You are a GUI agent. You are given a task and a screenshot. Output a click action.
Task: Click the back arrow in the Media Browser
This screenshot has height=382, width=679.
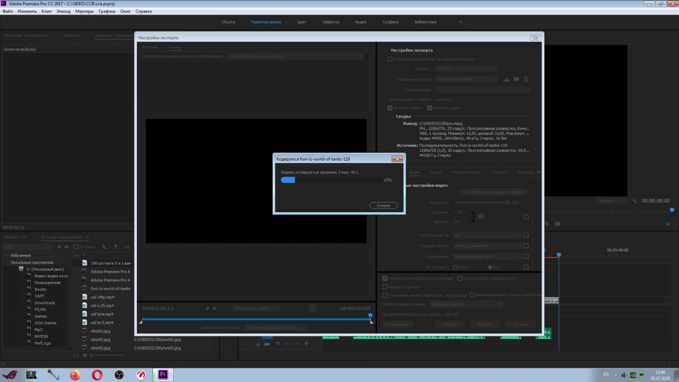point(59,247)
